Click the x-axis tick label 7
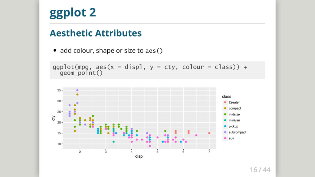315x177 pixels. tap(209, 152)
